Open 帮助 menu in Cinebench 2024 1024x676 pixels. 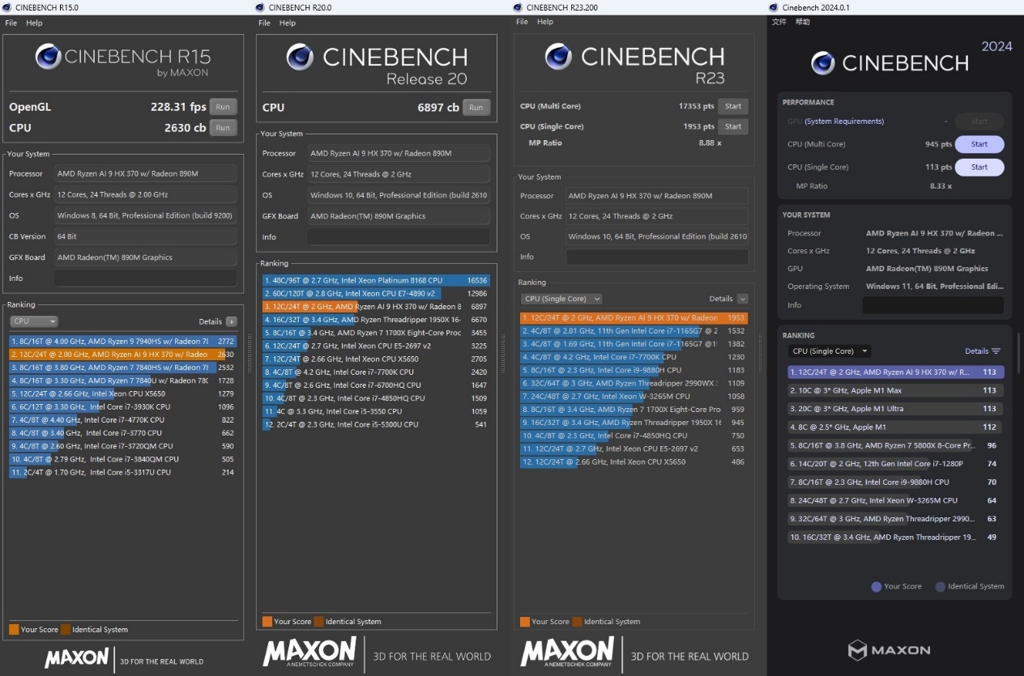coord(802,22)
